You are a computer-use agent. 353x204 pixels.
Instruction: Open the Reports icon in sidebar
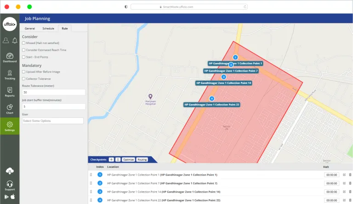(10, 92)
